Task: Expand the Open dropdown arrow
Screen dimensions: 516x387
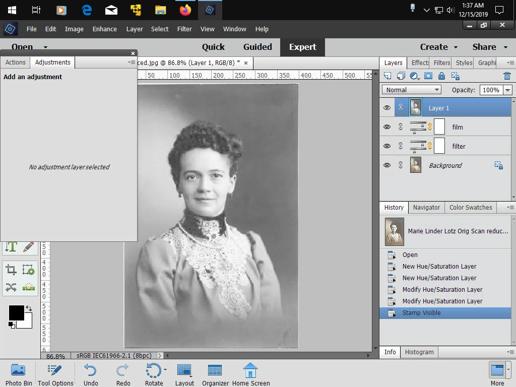Action: (45, 47)
